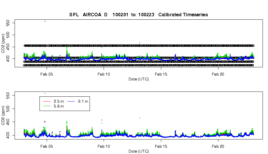The image size is (268, 154).
Task: Click the blue 9.1 m legend line
Action: click(x=71, y=102)
